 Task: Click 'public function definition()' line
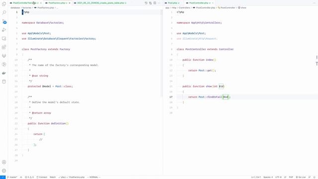pyautogui.click(x=48, y=123)
